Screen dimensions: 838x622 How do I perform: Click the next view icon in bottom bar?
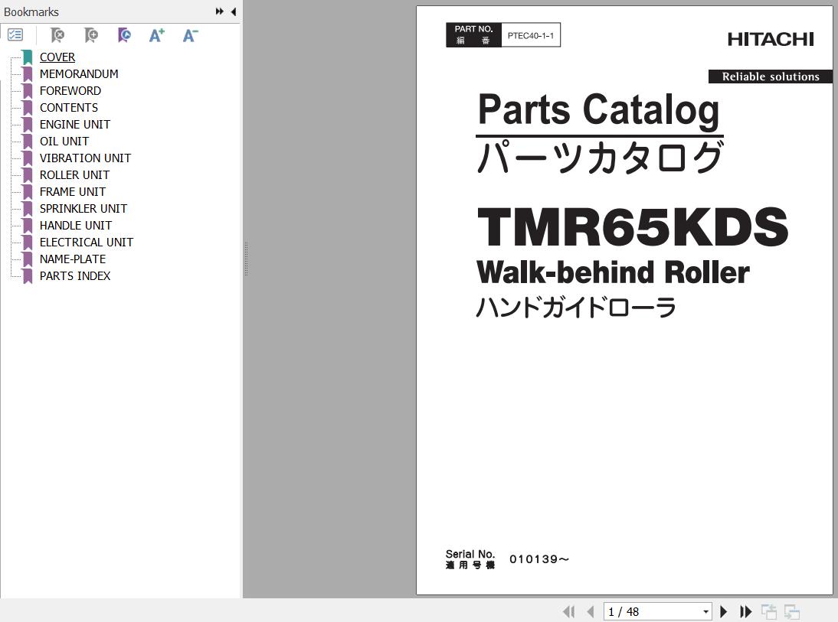point(791,611)
